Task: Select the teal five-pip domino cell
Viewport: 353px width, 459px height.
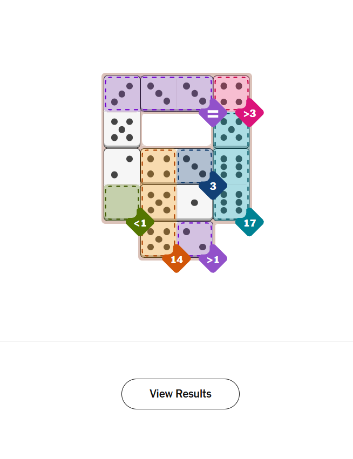Action: (x=231, y=129)
